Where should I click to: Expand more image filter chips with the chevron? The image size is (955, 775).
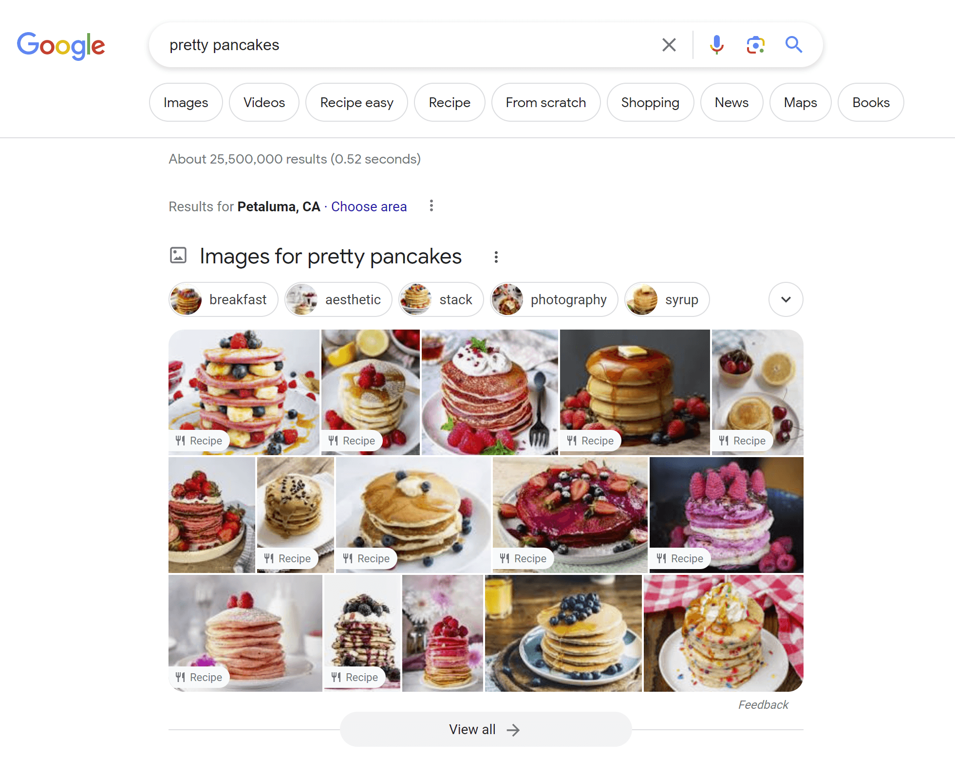click(785, 299)
